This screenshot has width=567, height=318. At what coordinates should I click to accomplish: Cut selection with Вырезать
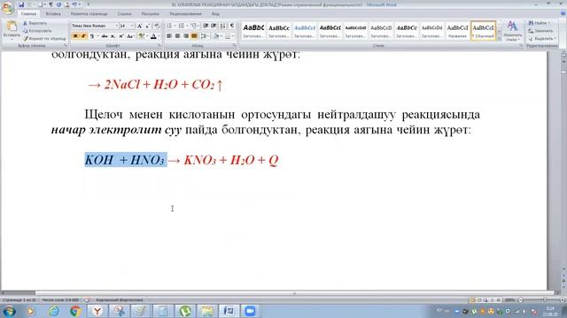35,23
